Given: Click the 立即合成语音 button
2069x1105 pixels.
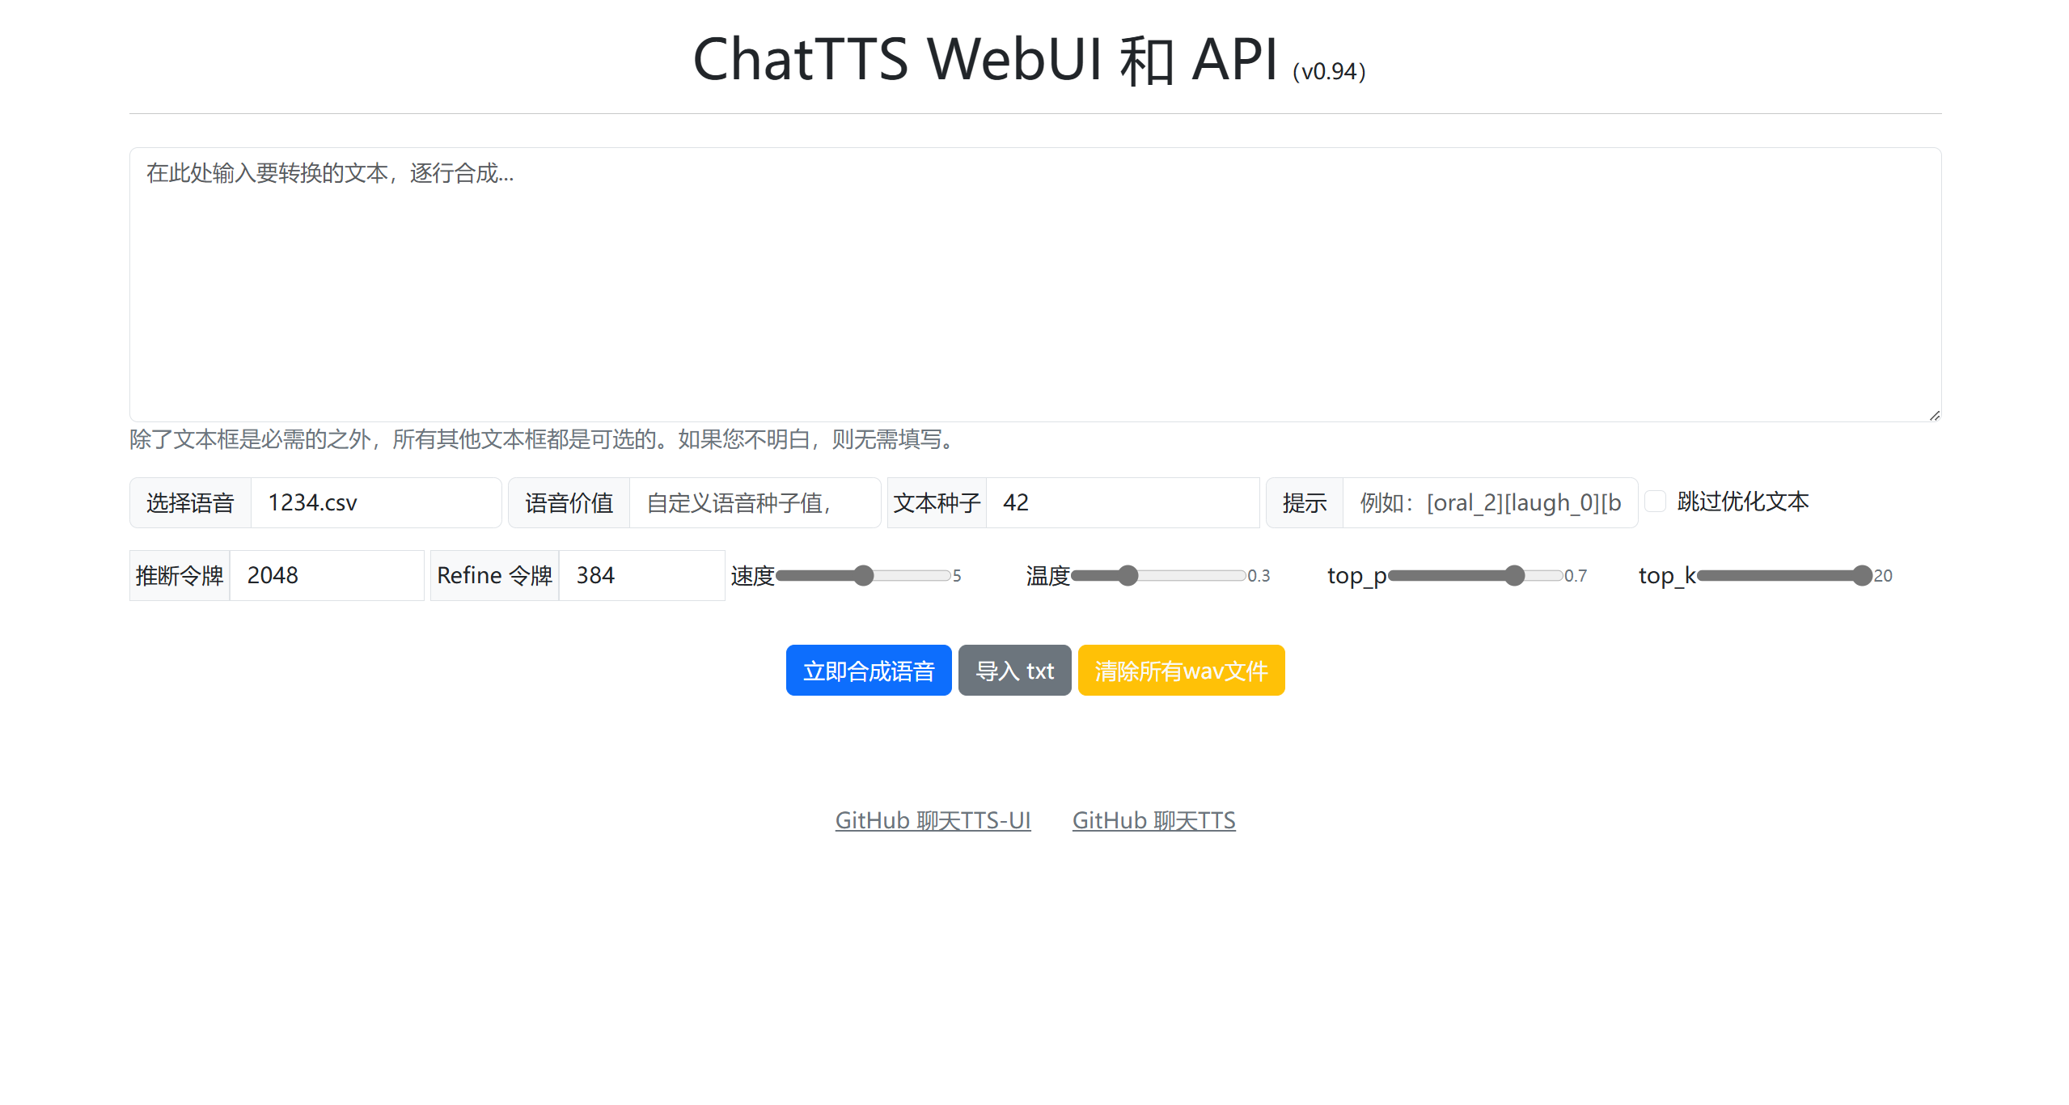Looking at the screenshot, I should (869, 670).
